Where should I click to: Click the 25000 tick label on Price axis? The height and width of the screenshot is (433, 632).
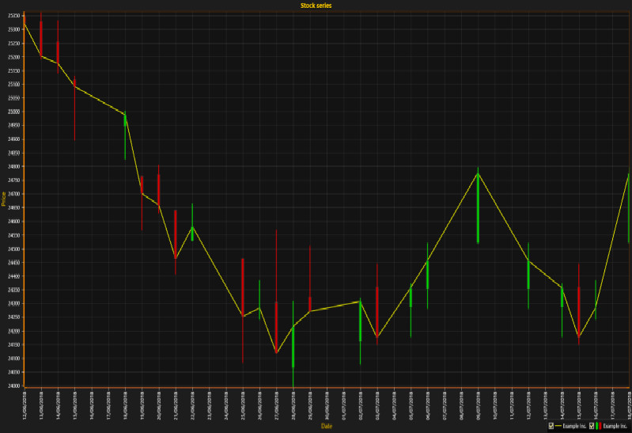point(14,112)
